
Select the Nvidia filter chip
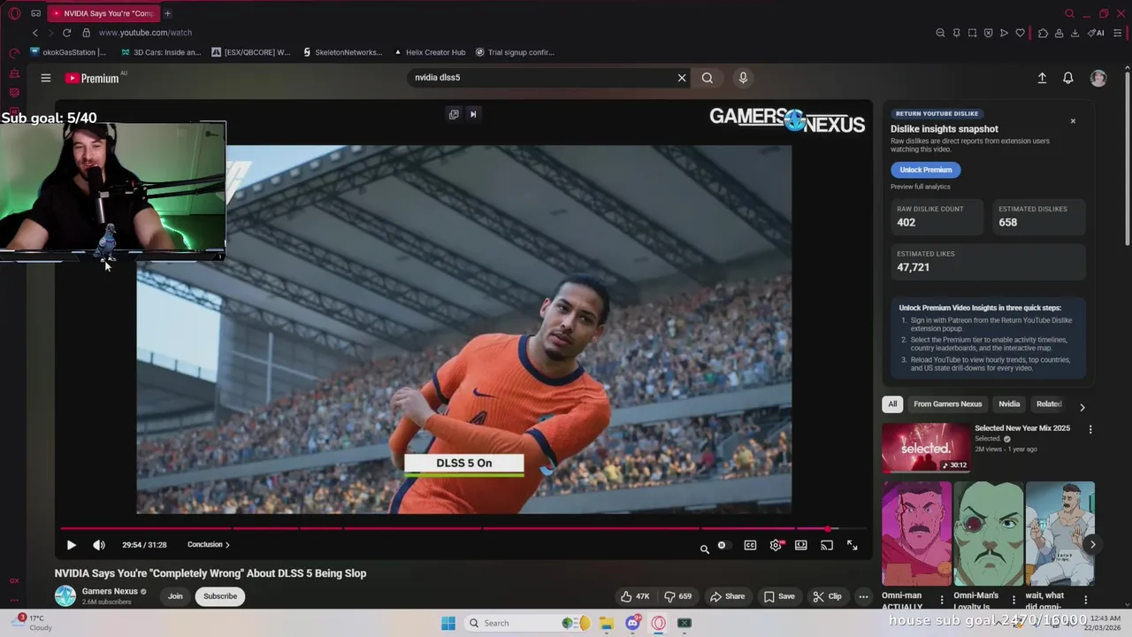click(x=1009, y=404)
